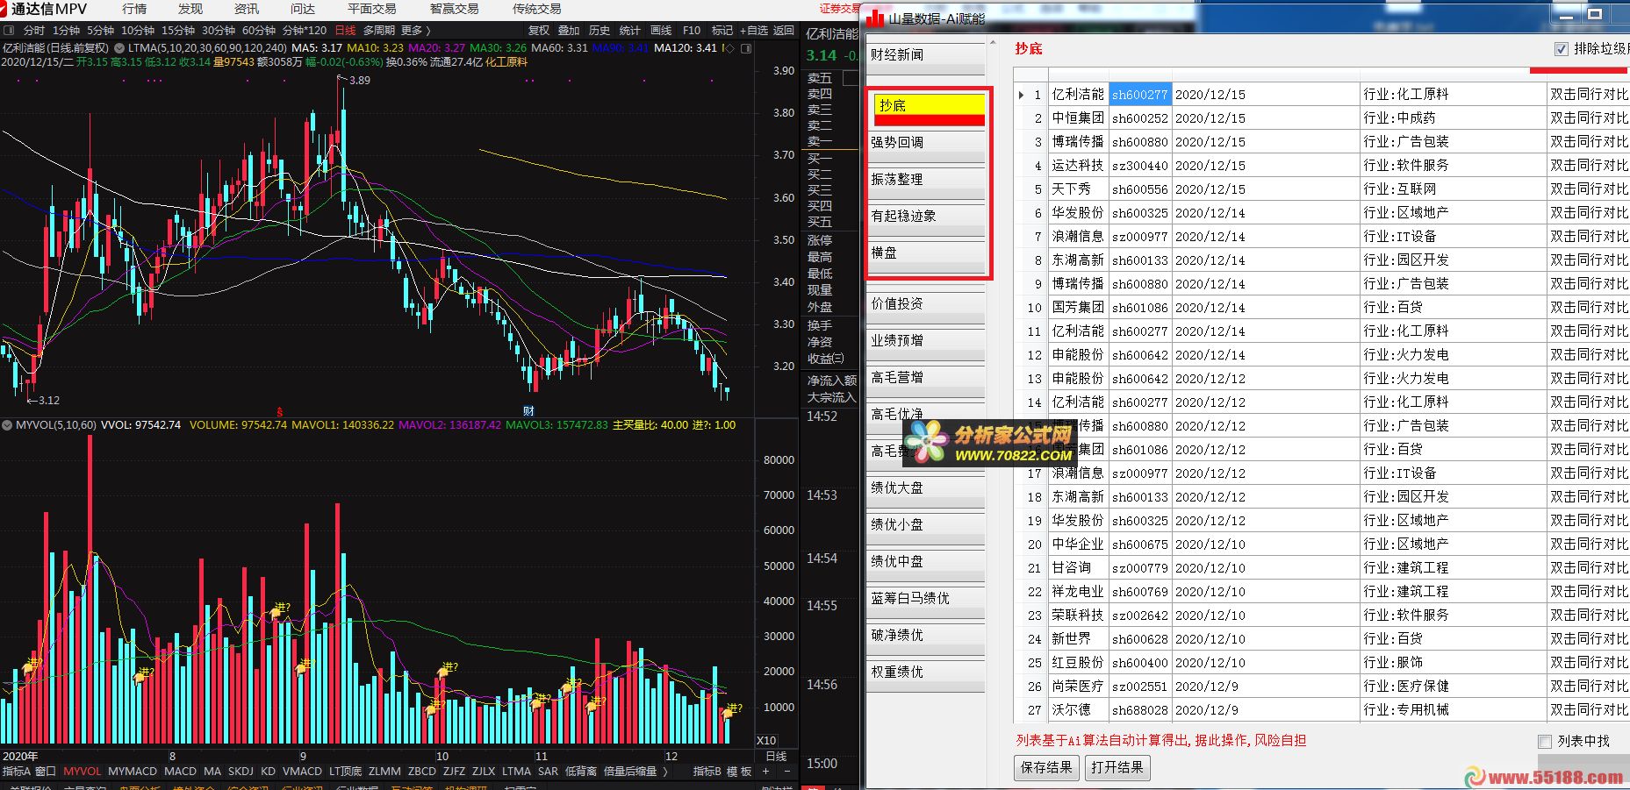Click 复权 toolbar button
Viewport: 1630px width, 790px height.
[x=539, y=31]
